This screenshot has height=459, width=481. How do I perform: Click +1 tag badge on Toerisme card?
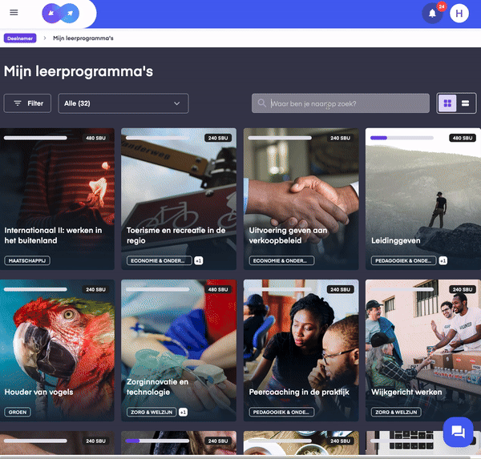(x=199, y=260)
